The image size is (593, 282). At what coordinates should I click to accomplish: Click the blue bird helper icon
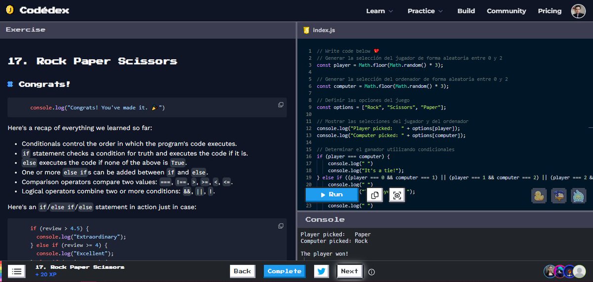559,195
